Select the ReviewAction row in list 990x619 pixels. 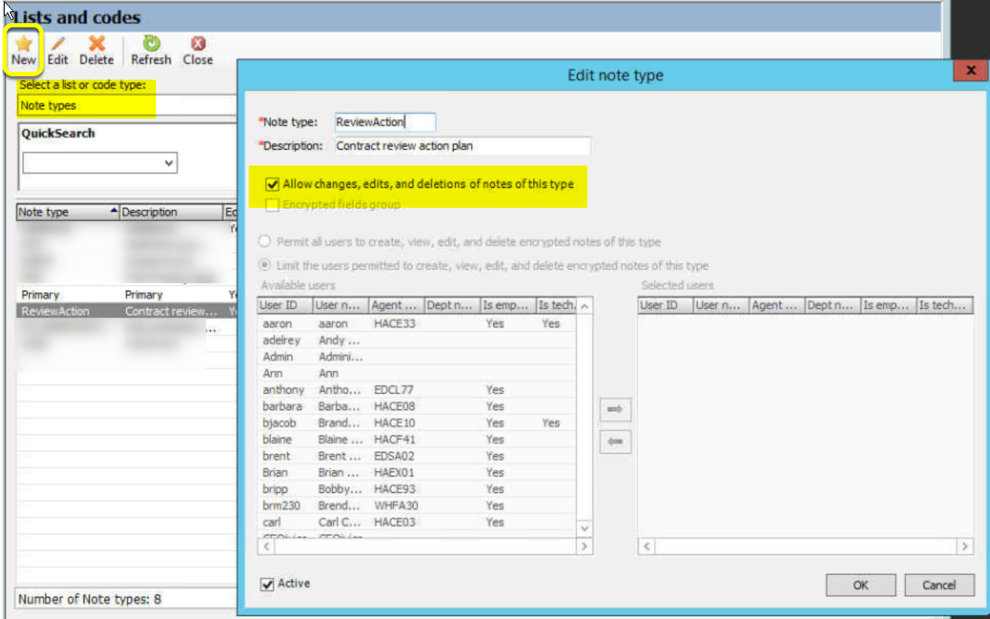tap(127, 311)
